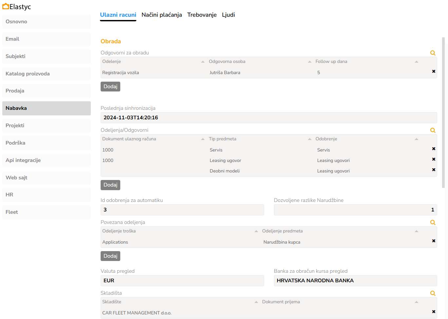Sort by Odeljenje troška column

(x=256, y=231)
